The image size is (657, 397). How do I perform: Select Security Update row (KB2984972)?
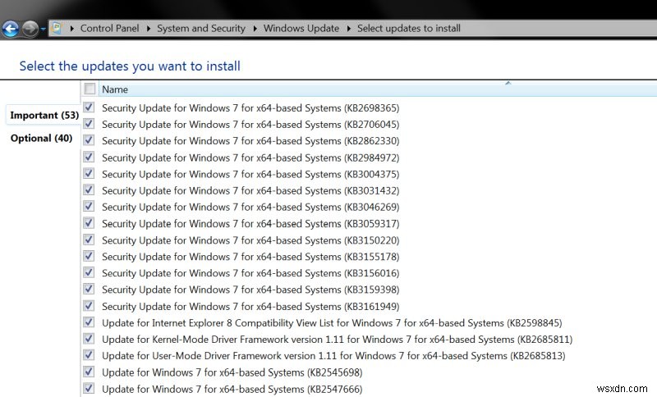coord(250,157)
